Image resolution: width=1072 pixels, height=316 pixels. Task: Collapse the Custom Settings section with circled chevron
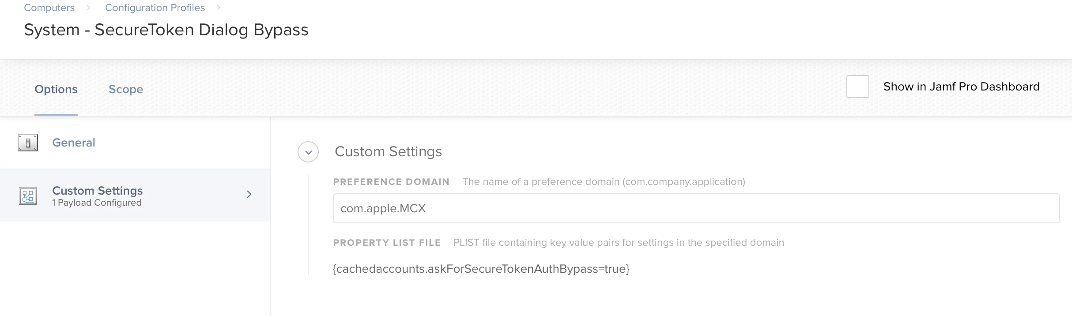pos(308,152)
